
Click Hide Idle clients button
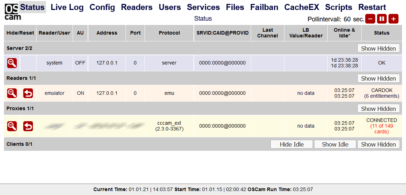[x=292, y=144]
